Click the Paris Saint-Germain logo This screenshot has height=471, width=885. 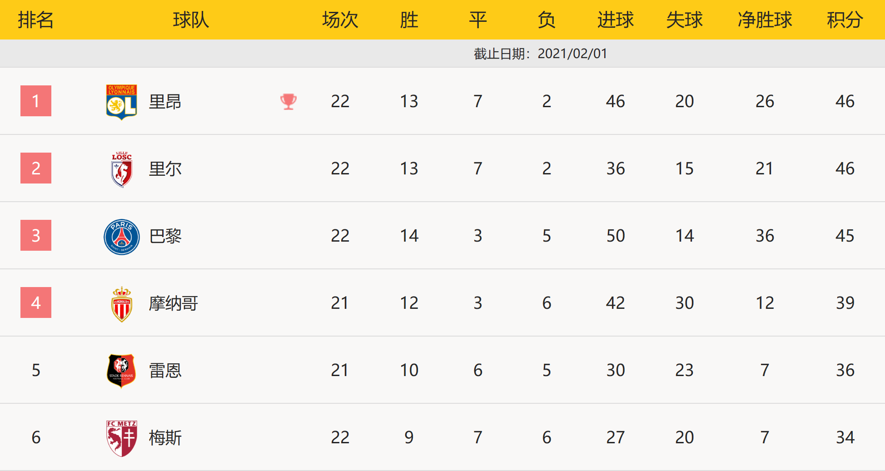coord(122,237)
